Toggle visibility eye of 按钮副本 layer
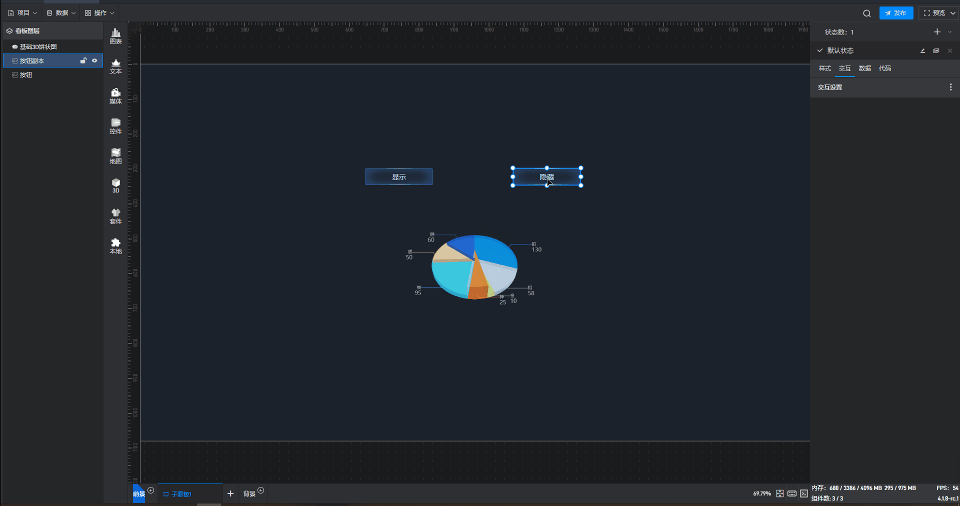960x506 pixels. [94, 60]
